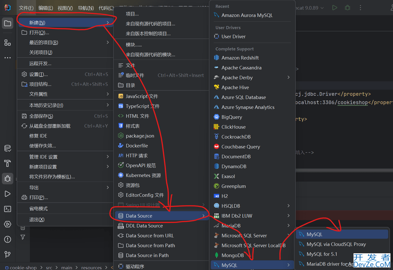
Task: Select Couchbase Query data source
Action: [252, 147]
